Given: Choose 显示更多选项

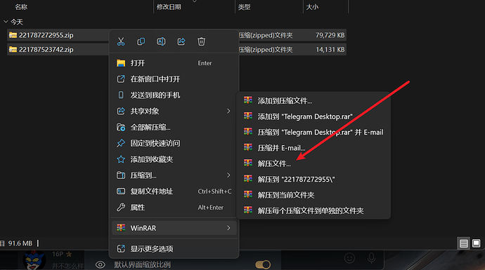Looking at the screenshot, I should tap(174, 249).
